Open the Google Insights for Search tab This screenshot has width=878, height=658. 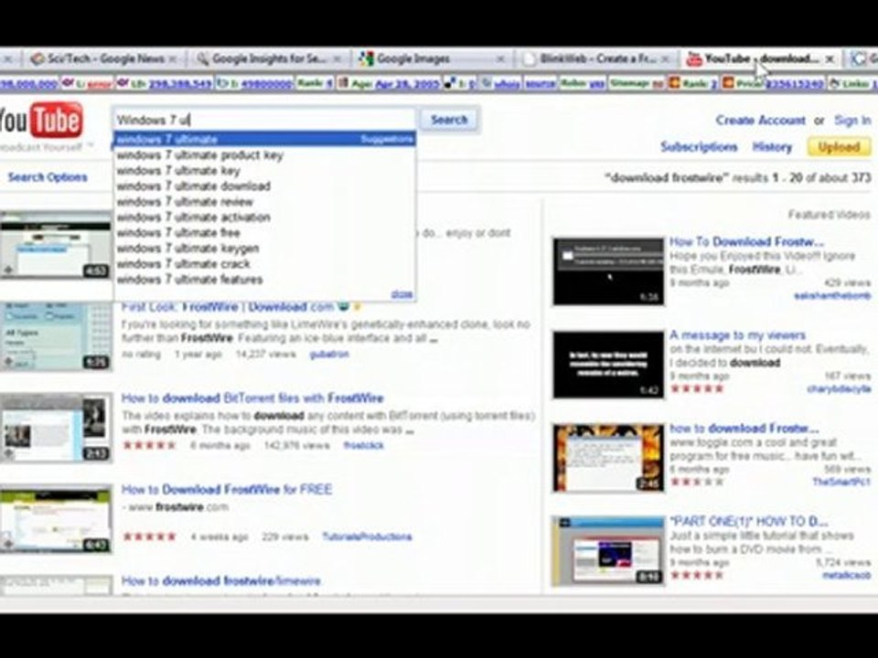click(x=268, y=58)
